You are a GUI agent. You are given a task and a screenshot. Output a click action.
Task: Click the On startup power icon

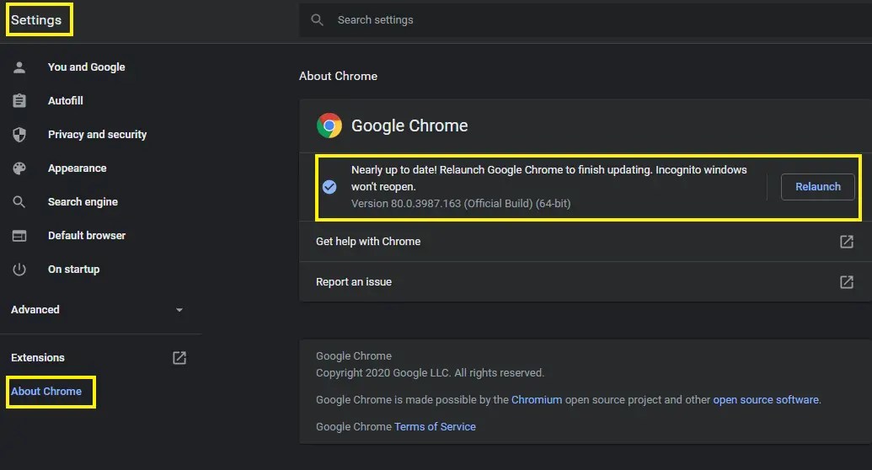click(19, 270)
